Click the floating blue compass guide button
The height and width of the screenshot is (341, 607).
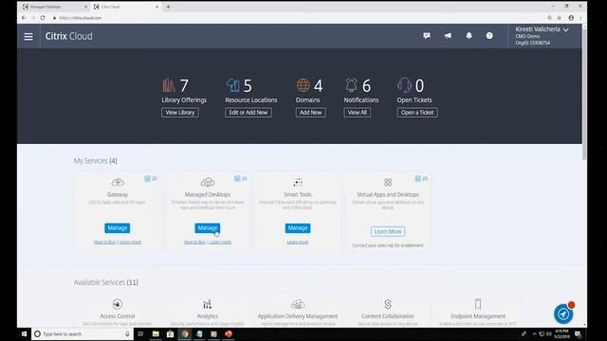point(563,314)
